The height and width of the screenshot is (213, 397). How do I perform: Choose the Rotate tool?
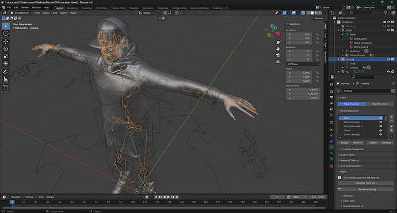[6, 48]
